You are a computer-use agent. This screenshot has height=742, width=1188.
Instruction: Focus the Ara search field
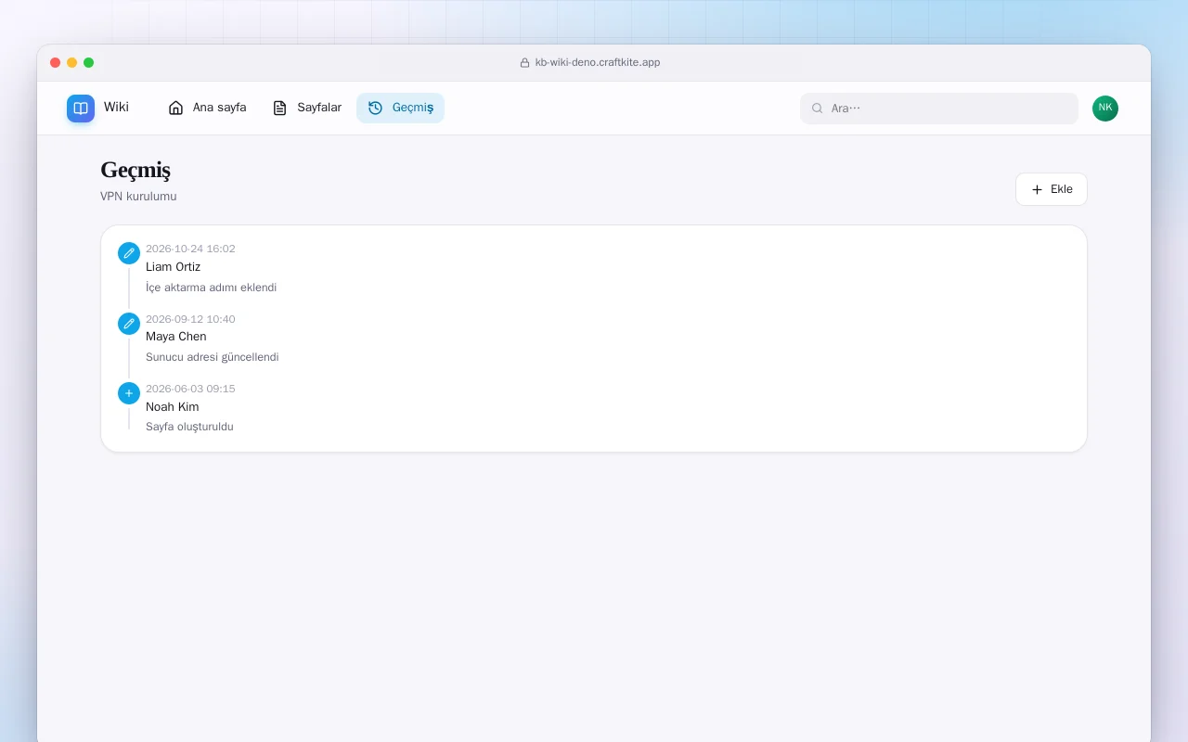(x=939, y=109)
